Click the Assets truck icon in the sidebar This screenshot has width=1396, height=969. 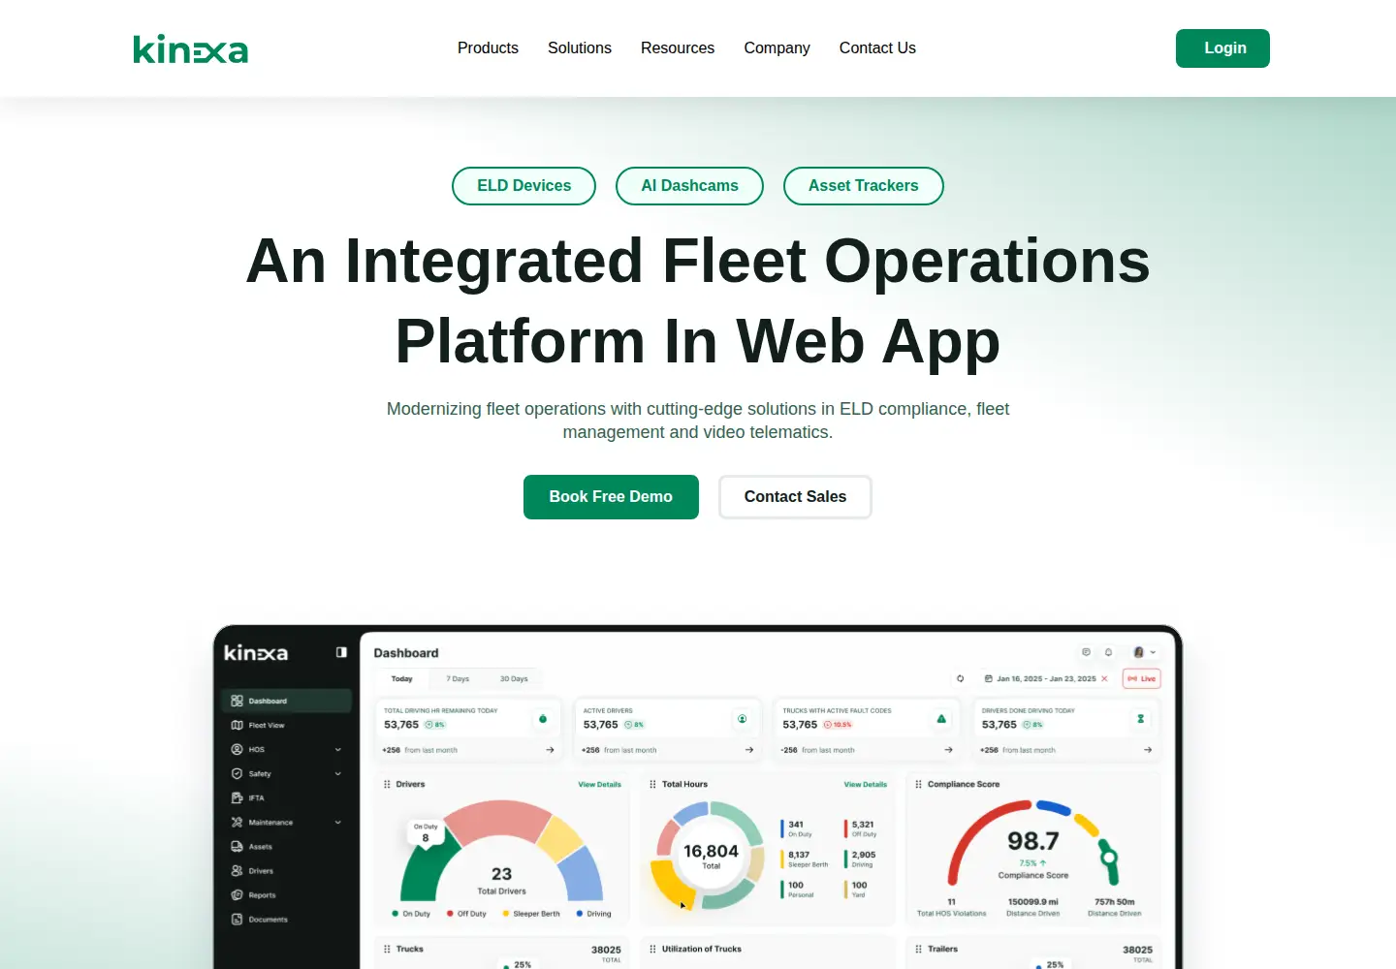click(x=237, y=846)
